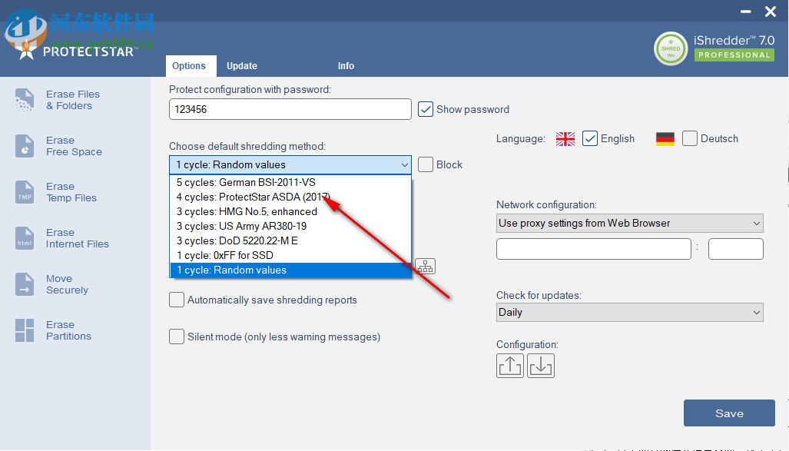The width and height of the screenshot is (789, 451).
Task: Switch to the Update tab
Action: [241, 66]
